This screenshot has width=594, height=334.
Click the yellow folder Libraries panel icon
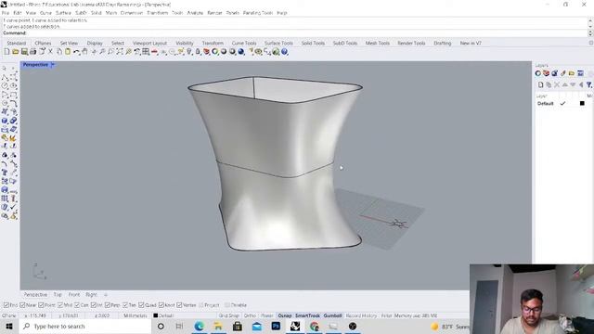(572, 73)
